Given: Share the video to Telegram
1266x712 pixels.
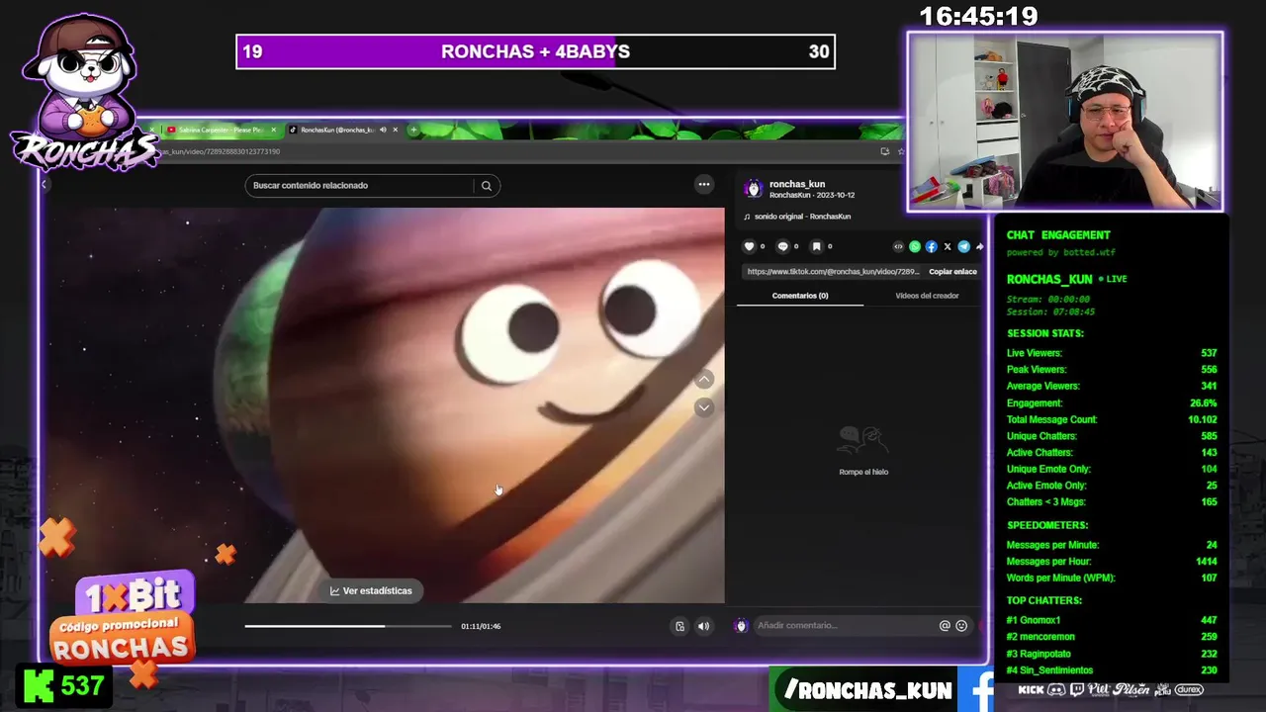Looking at the screenshot, I should (x=963, y=246).
